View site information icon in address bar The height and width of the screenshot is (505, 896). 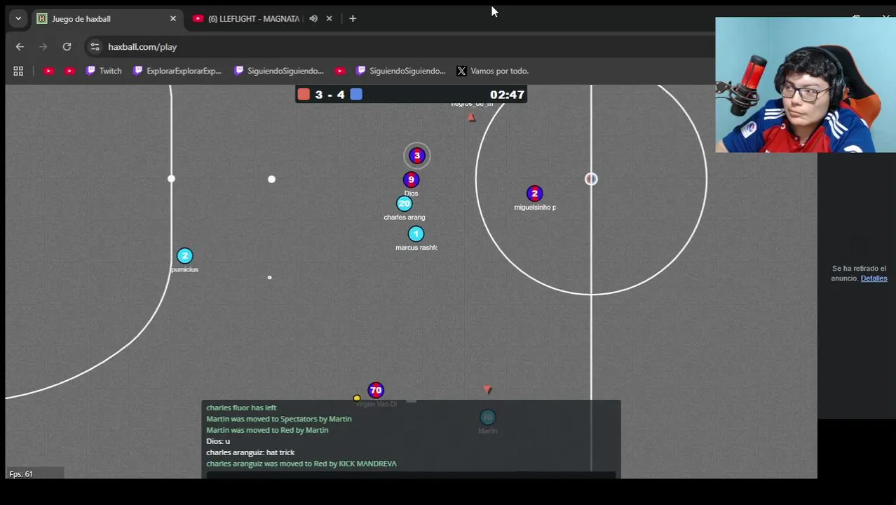pos(95,47)
